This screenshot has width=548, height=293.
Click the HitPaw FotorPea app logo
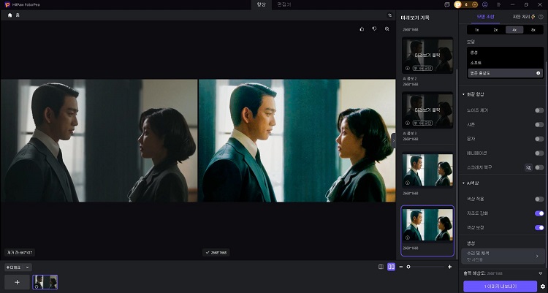click(7, 4)
